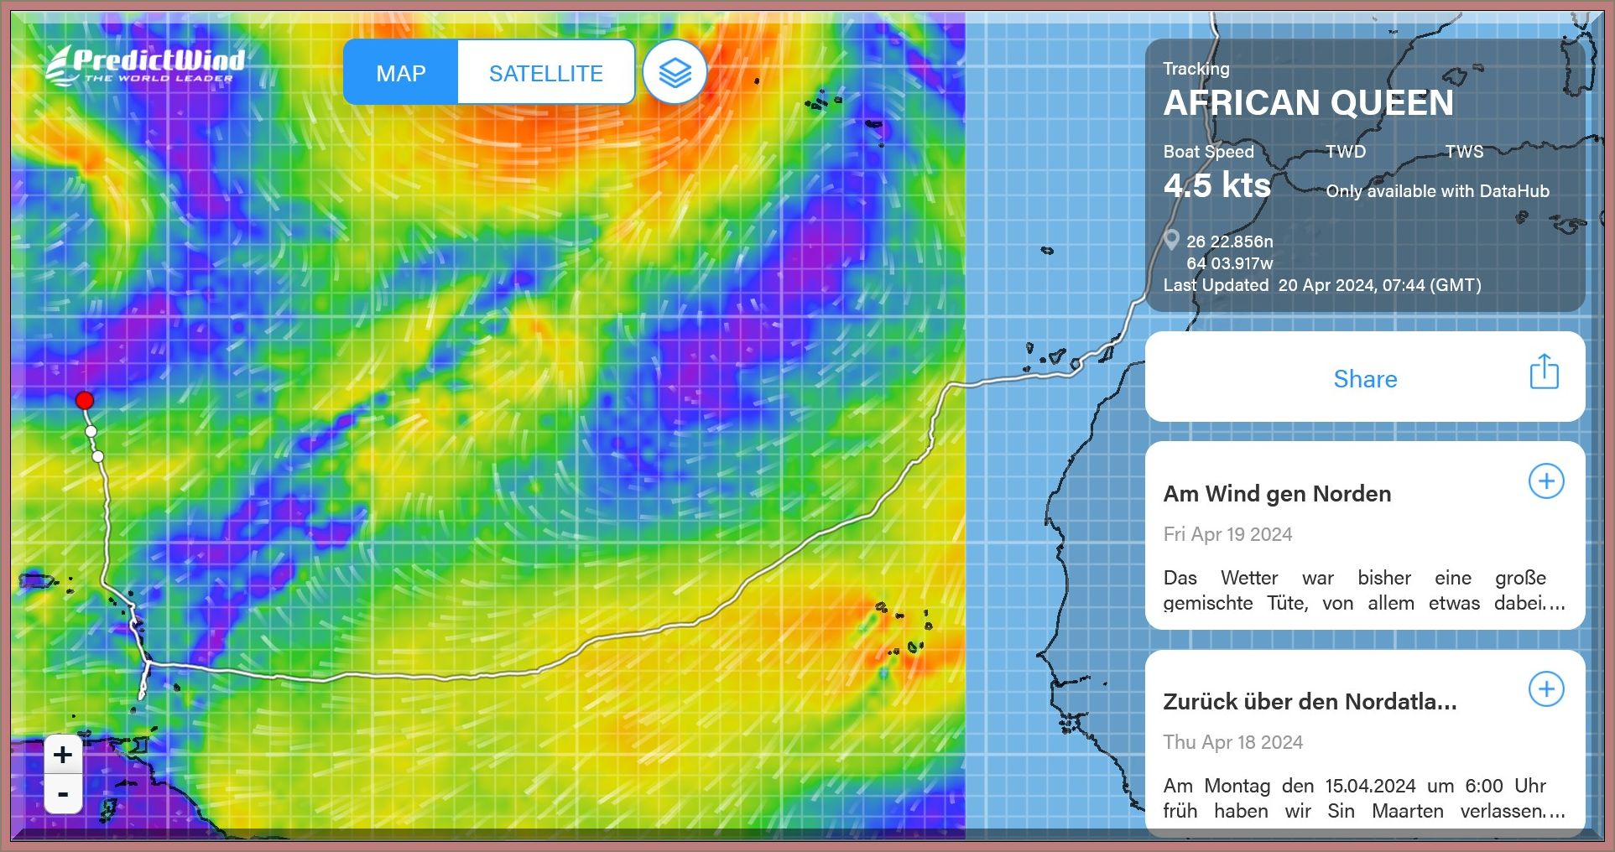Expand the "Zurück über den Nordatla..." post
This screenshot has height=852, width=1615.
[x=1545, y=689]
